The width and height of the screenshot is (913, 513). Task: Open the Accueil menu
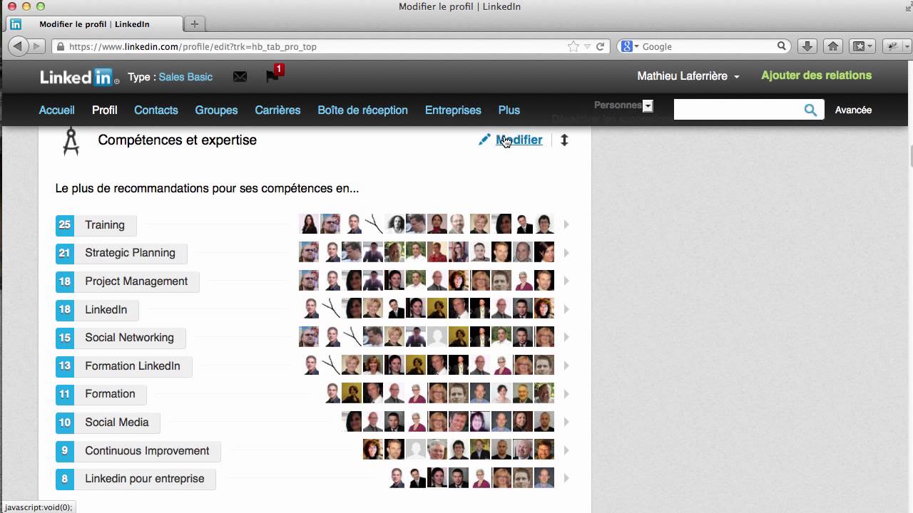point(57,110)
